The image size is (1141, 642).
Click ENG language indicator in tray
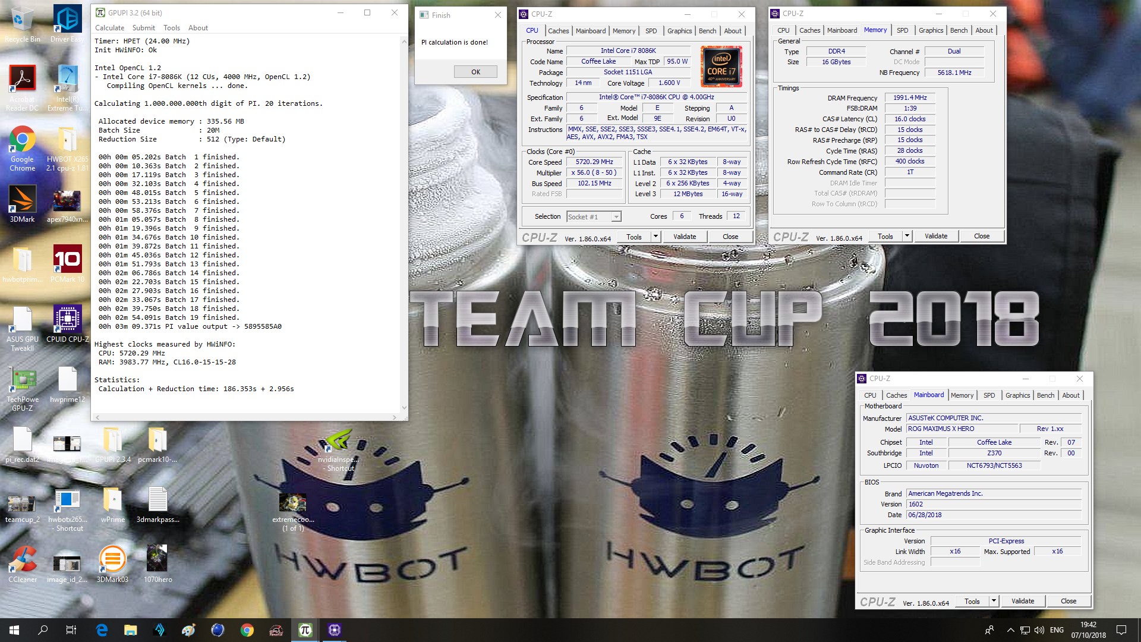point(1057,630)
